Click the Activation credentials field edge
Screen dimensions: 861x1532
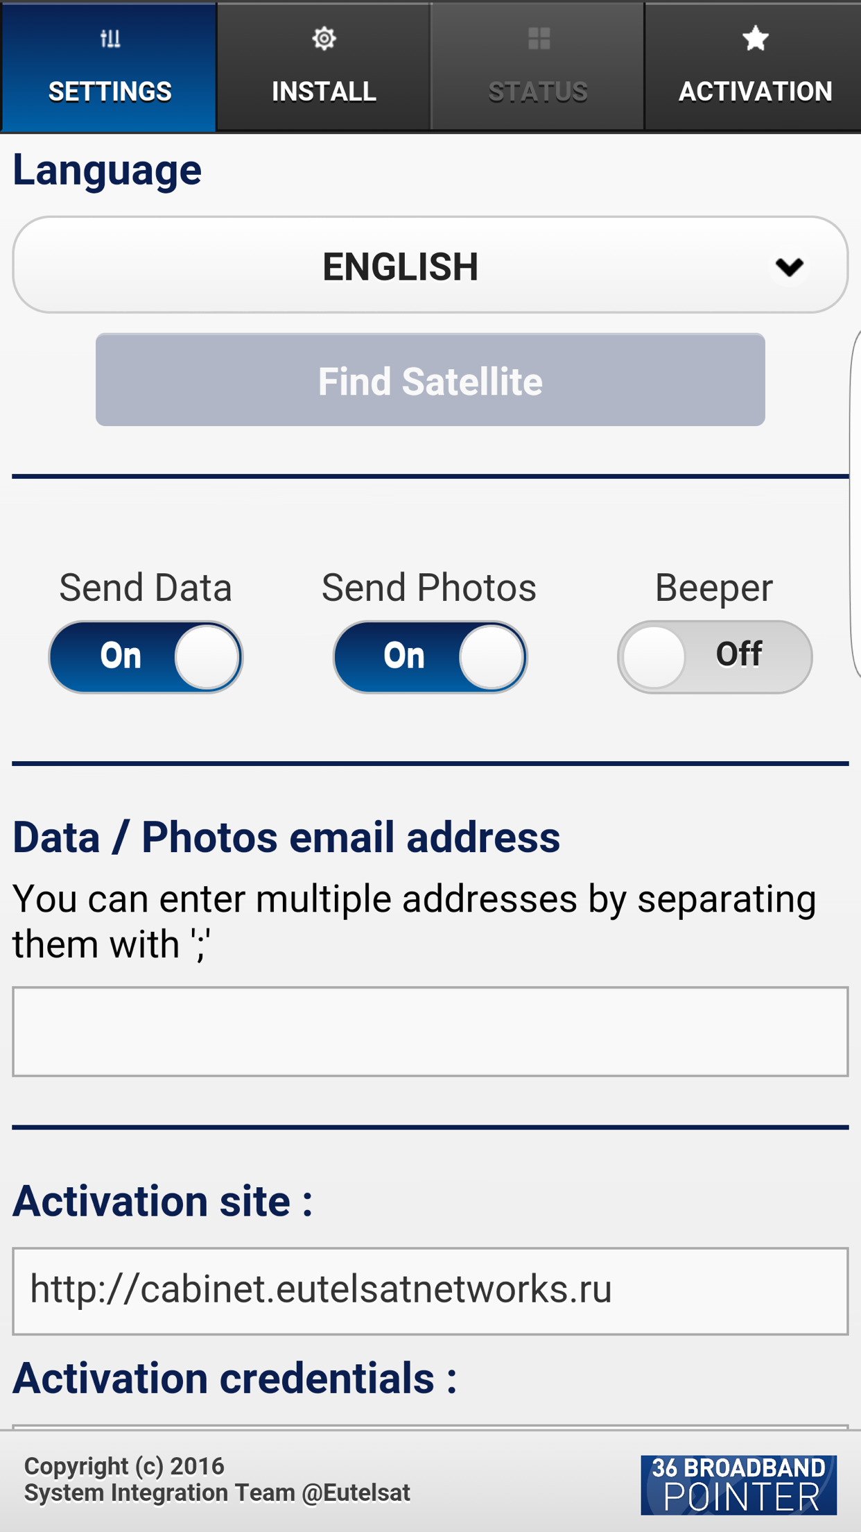[x=430, y=1427]
